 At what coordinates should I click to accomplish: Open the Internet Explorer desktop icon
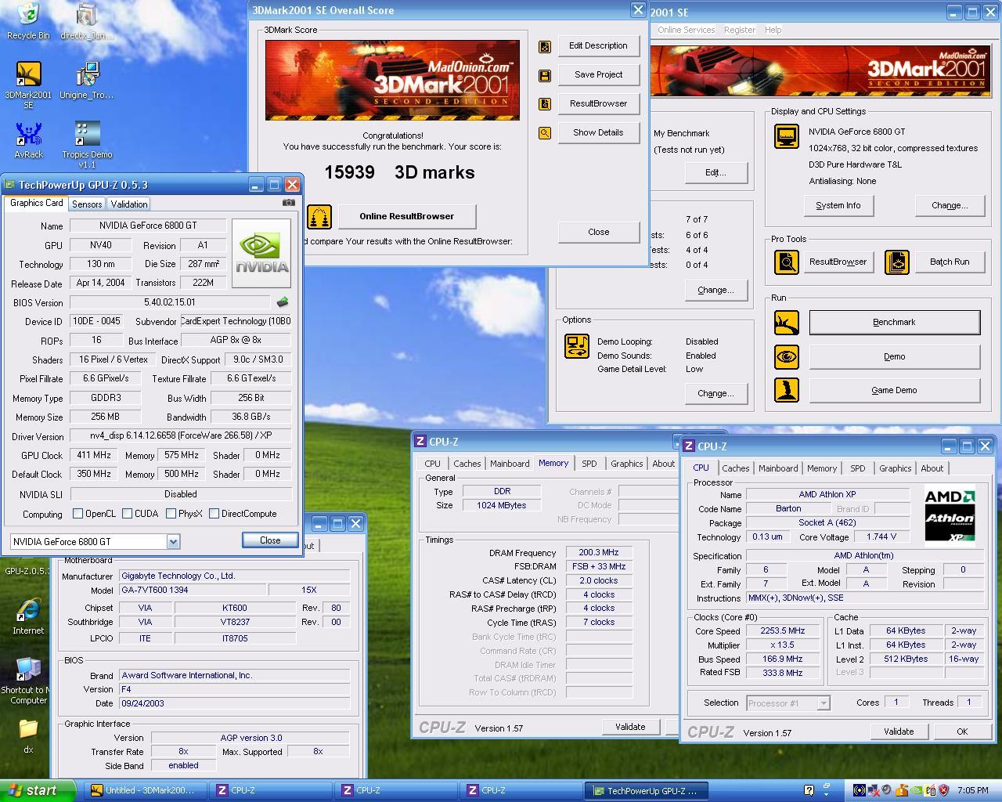point(28,616)
